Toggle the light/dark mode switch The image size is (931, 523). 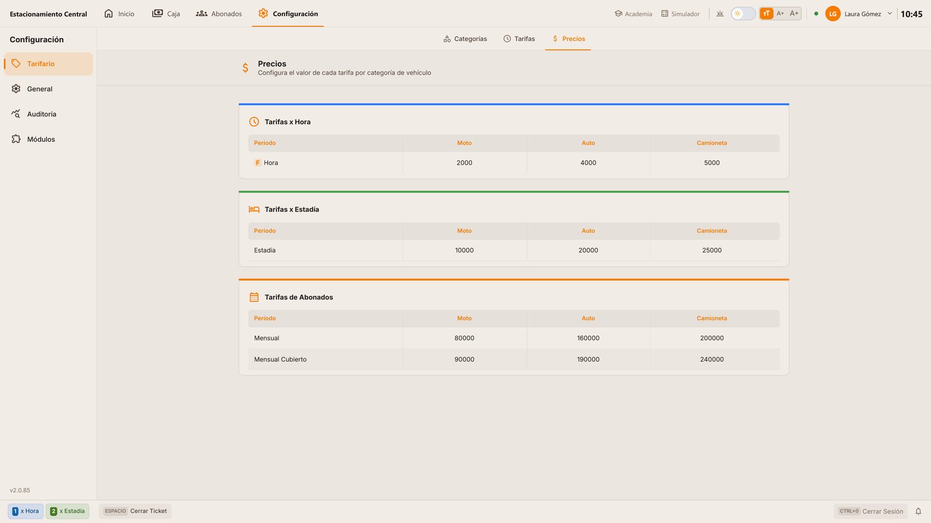[743, 13]
